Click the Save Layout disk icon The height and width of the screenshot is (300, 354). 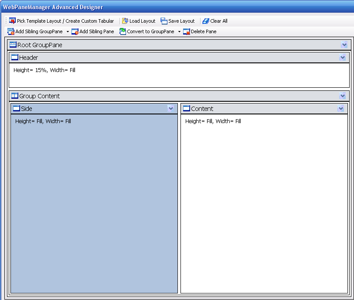(x=164, y=21)
